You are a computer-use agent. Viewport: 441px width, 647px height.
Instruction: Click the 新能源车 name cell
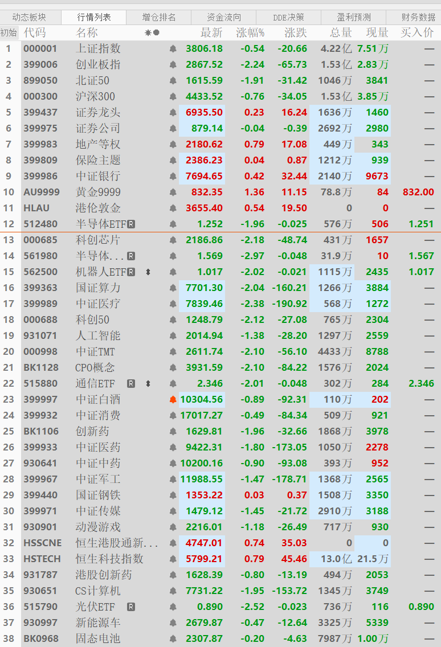click(x=98, y=623)
